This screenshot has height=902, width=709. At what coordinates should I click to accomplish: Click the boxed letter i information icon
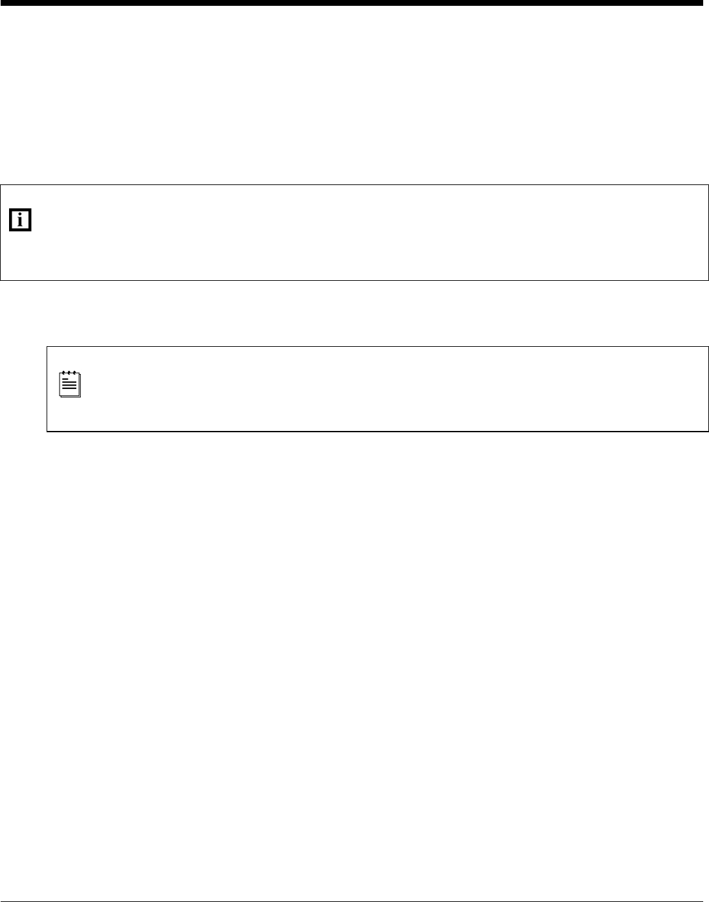click(x=21, y=221)
